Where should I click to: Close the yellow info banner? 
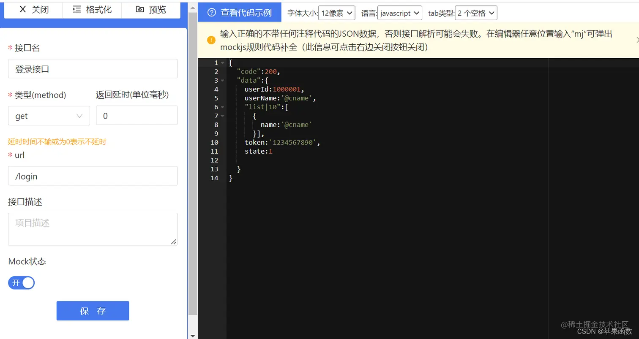pos(637,40)
